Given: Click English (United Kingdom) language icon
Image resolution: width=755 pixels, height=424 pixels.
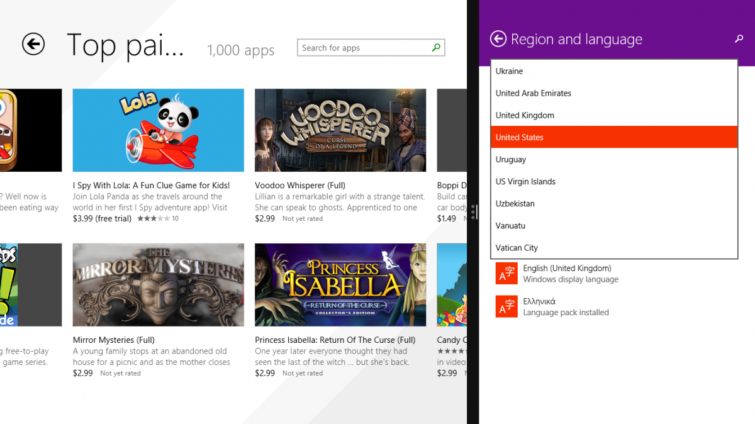Looking at the screenshot, I should 506,273.
